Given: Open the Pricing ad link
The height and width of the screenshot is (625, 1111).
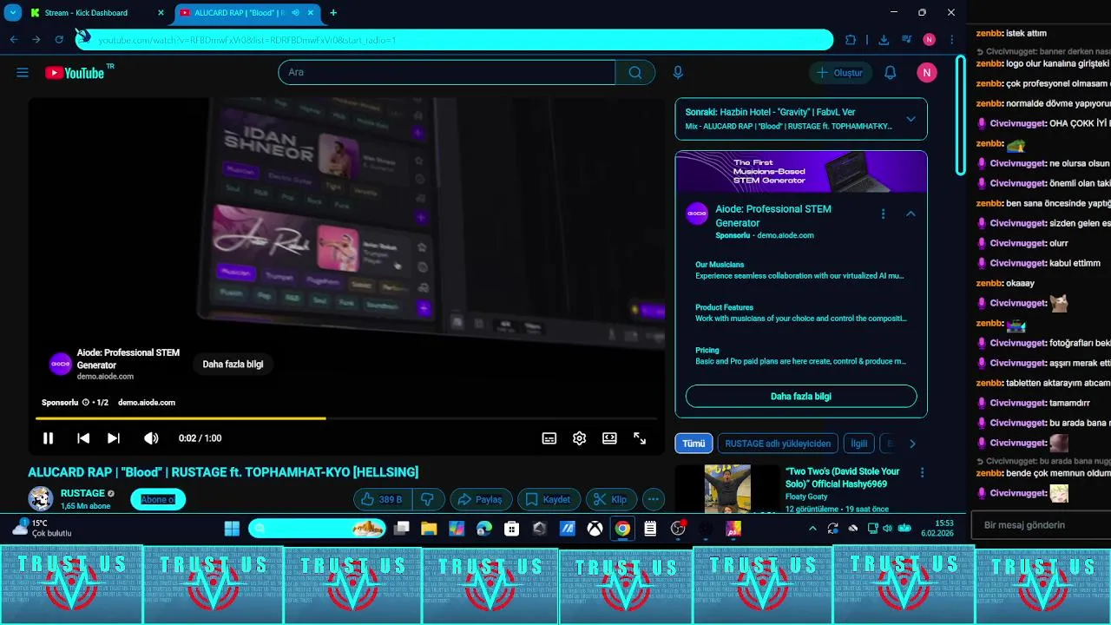Looking at the screenshot, I should [707, 350].
